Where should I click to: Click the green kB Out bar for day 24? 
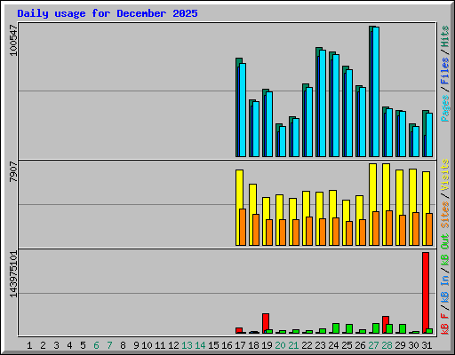coord(336,328)
